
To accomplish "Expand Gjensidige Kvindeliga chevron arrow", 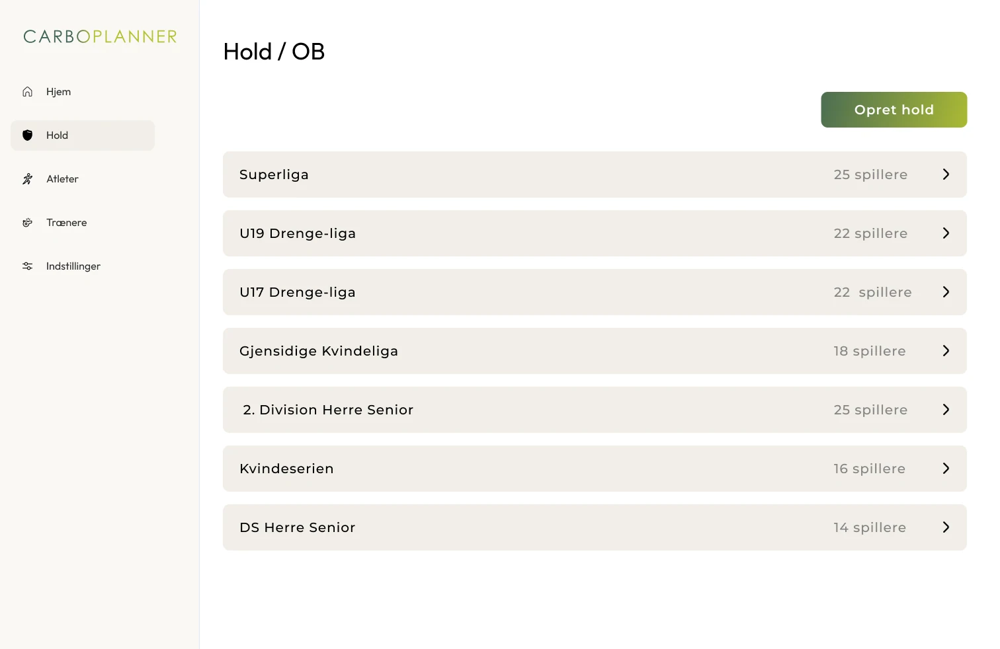I will pos(946,351).
